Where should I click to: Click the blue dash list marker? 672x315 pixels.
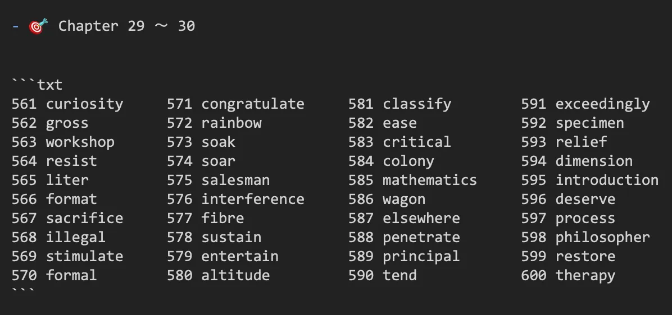click(x=15, y=26)
